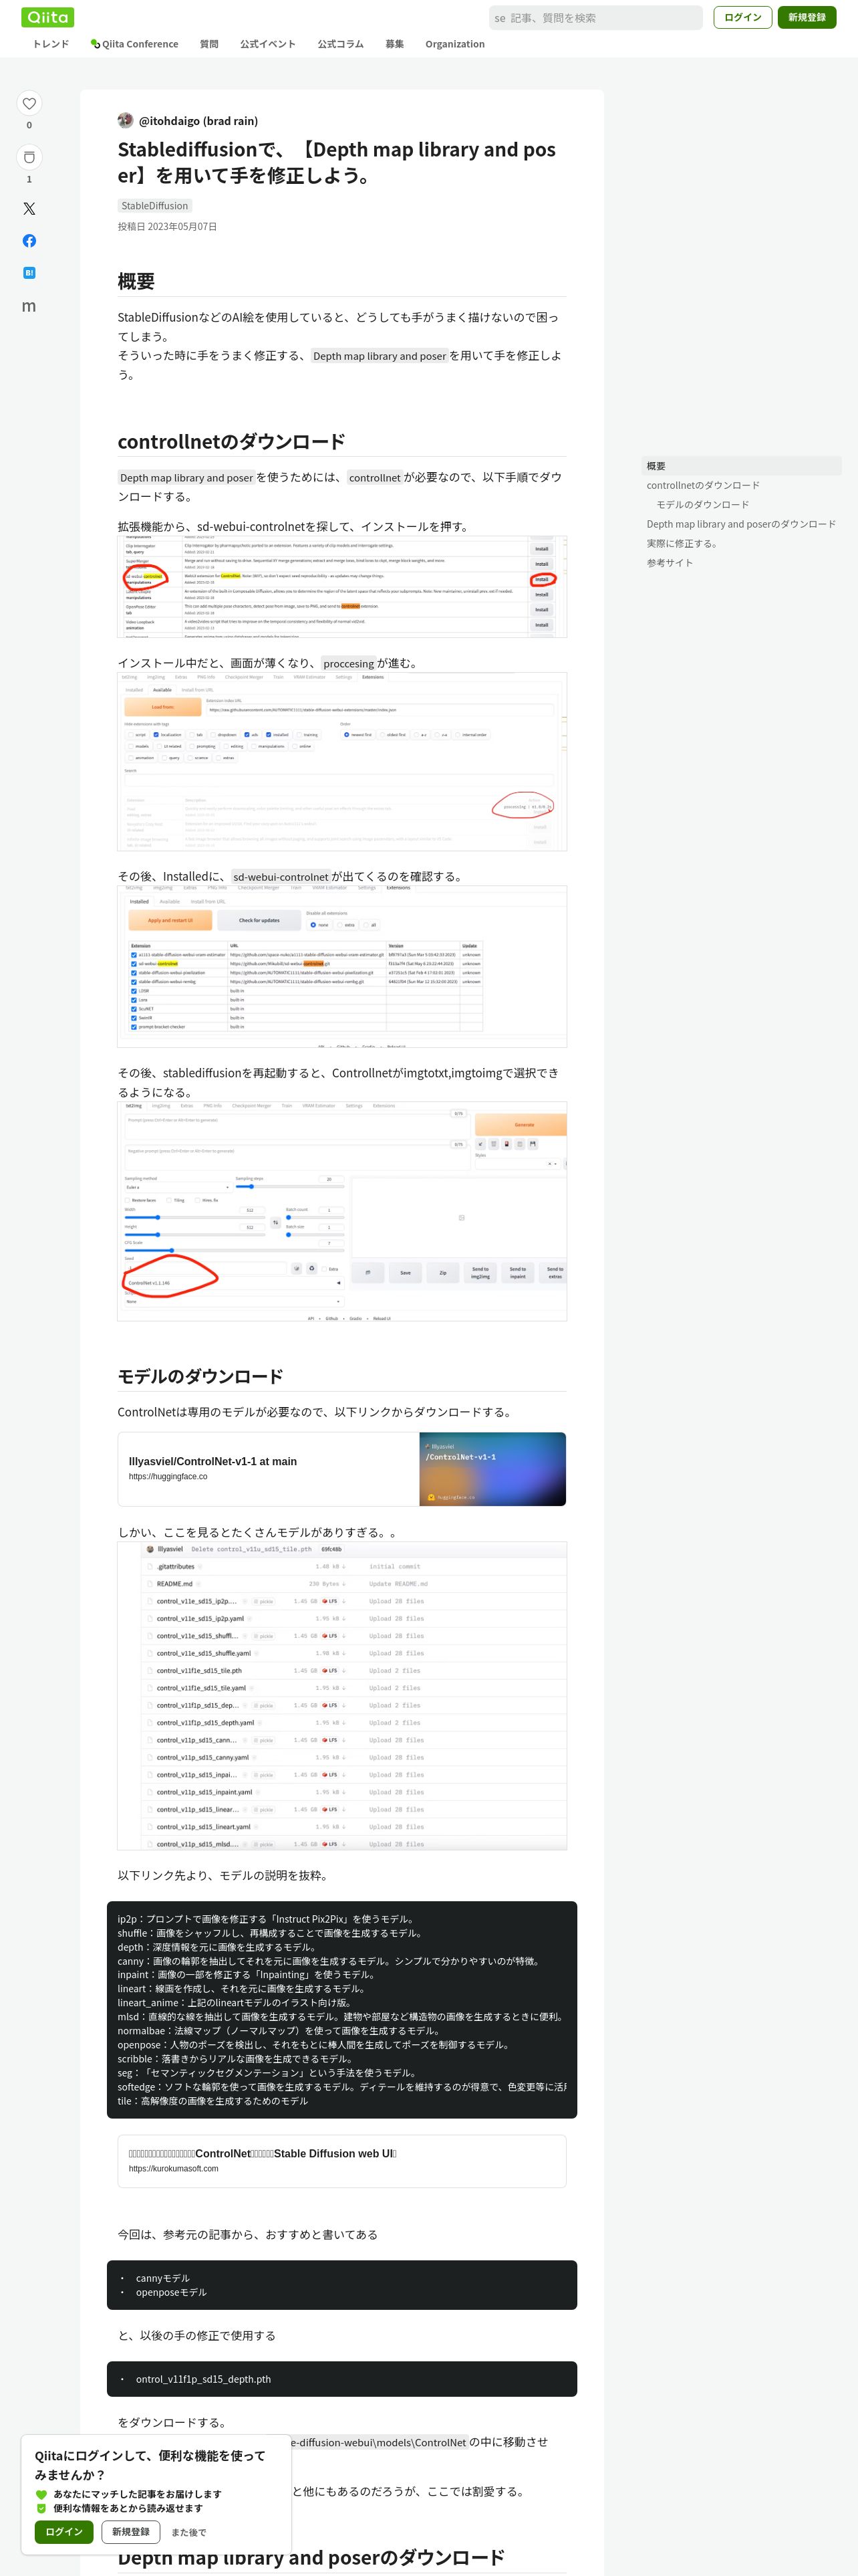Open author link @itohdaigo (brad rain)
The width and height of the screenshot is (858, 2576).
tap(198, 121)
